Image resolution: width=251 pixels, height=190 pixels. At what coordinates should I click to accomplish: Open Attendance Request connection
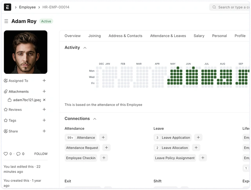pyautogui.click(x=82, y=148)
